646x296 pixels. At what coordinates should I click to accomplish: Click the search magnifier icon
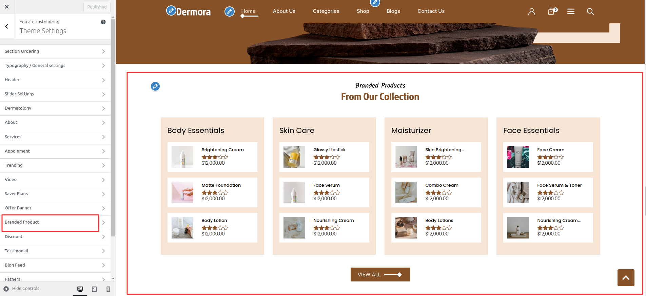click(590, 12)
